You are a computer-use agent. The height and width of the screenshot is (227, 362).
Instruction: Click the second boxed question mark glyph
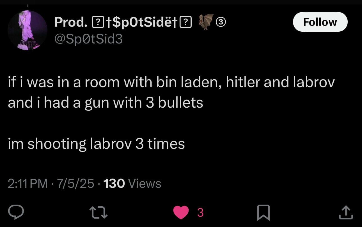(x=187, y=22)
